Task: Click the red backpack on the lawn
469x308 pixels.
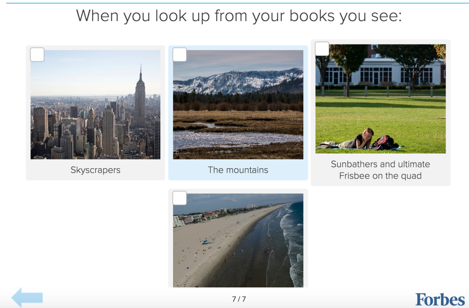Action: [384, 142]
